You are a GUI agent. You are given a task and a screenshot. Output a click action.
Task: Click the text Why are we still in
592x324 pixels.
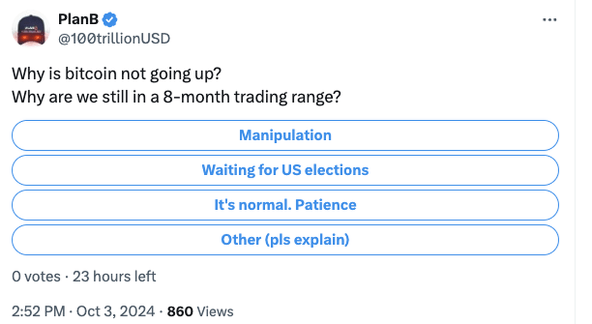tap(79, 97)
